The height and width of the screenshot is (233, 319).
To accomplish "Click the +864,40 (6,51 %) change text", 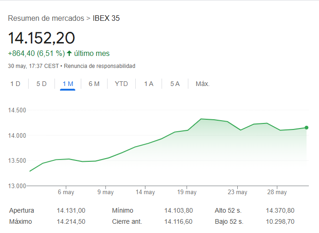I will click(36, 53).
